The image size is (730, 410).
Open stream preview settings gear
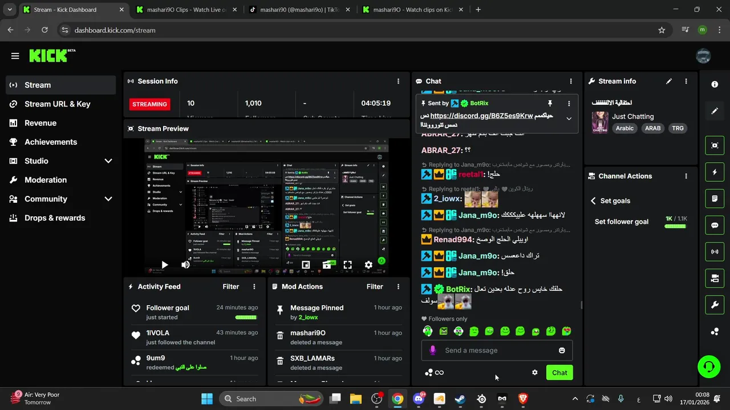tap(368, 265)
